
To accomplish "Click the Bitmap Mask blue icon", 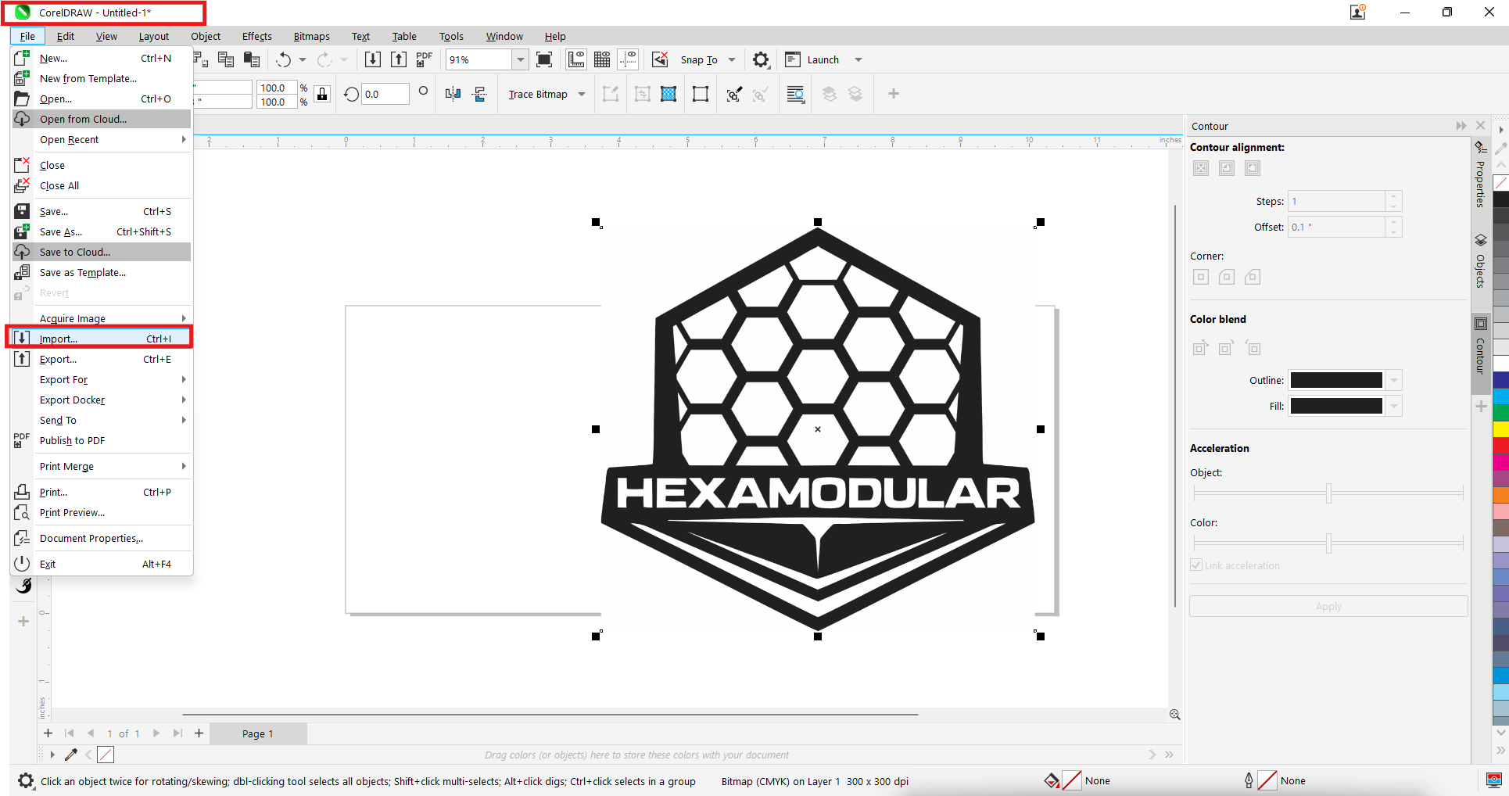I will point(668,94).
